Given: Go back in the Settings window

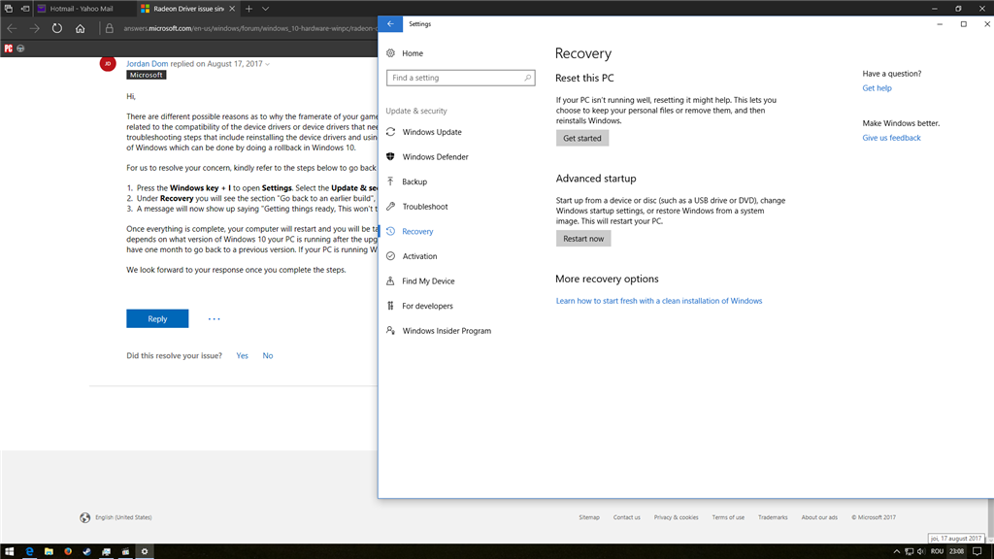Looking at the screenshot, I should coord(390,24).
